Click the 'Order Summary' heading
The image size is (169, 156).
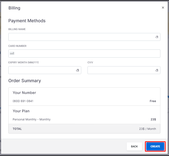25,81
